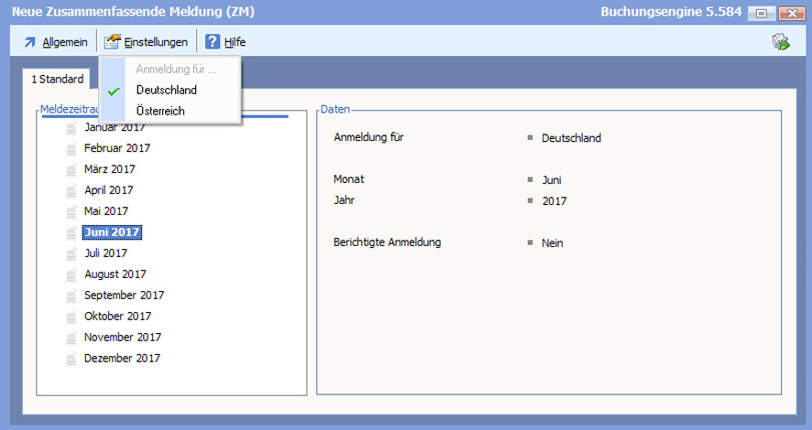This screenshot has height=430, width=812.
Task: Open the Hilfe menu
Action: click(235, 42)
